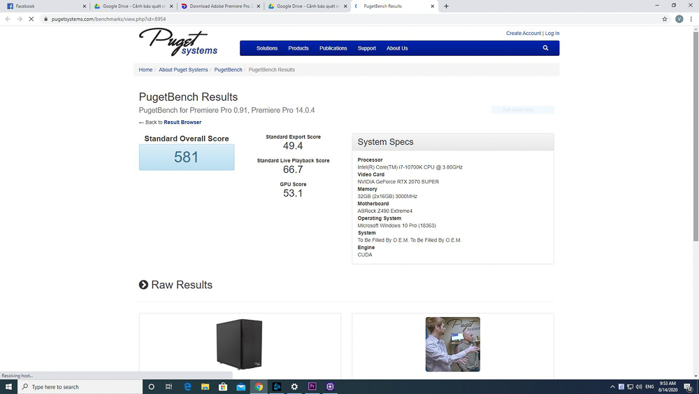
Task: Show hidden tray icons chevron
Action: point(612,386)
